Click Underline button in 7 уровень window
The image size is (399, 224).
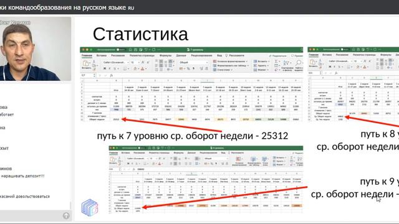click(x=115, y=68)
